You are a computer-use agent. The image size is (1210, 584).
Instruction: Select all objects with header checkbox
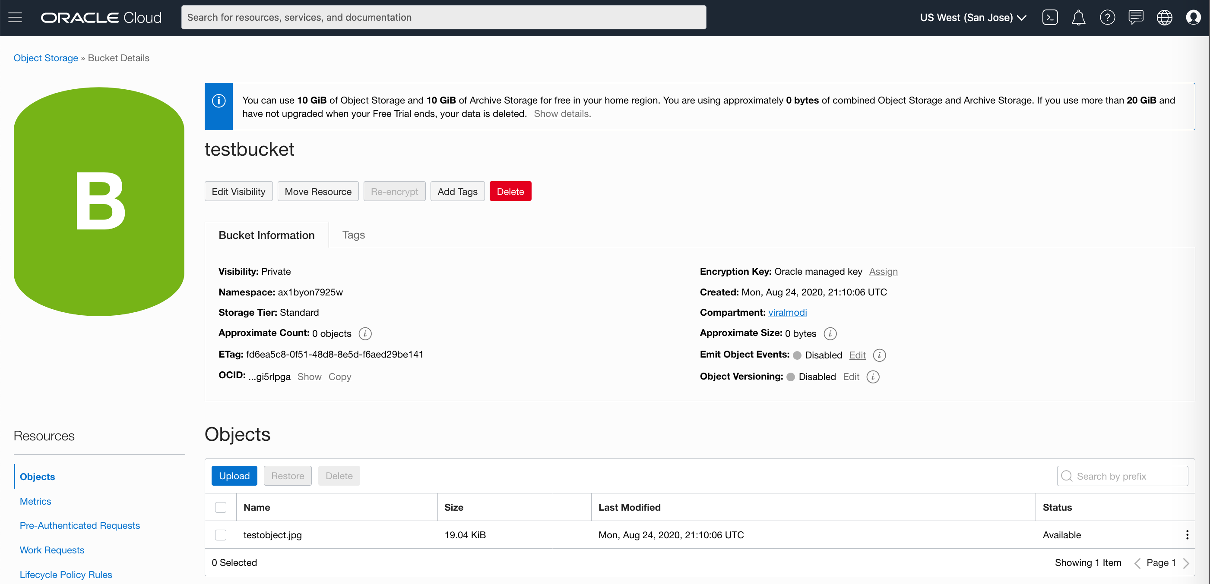(220, 507)
